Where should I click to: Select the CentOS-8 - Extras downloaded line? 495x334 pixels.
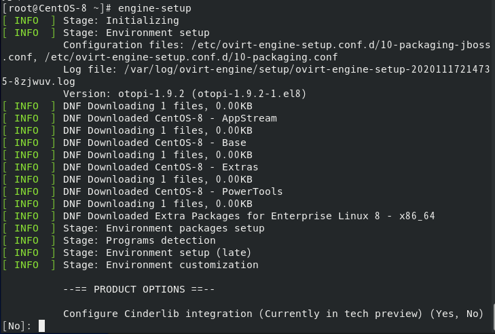tap(160, 167)
